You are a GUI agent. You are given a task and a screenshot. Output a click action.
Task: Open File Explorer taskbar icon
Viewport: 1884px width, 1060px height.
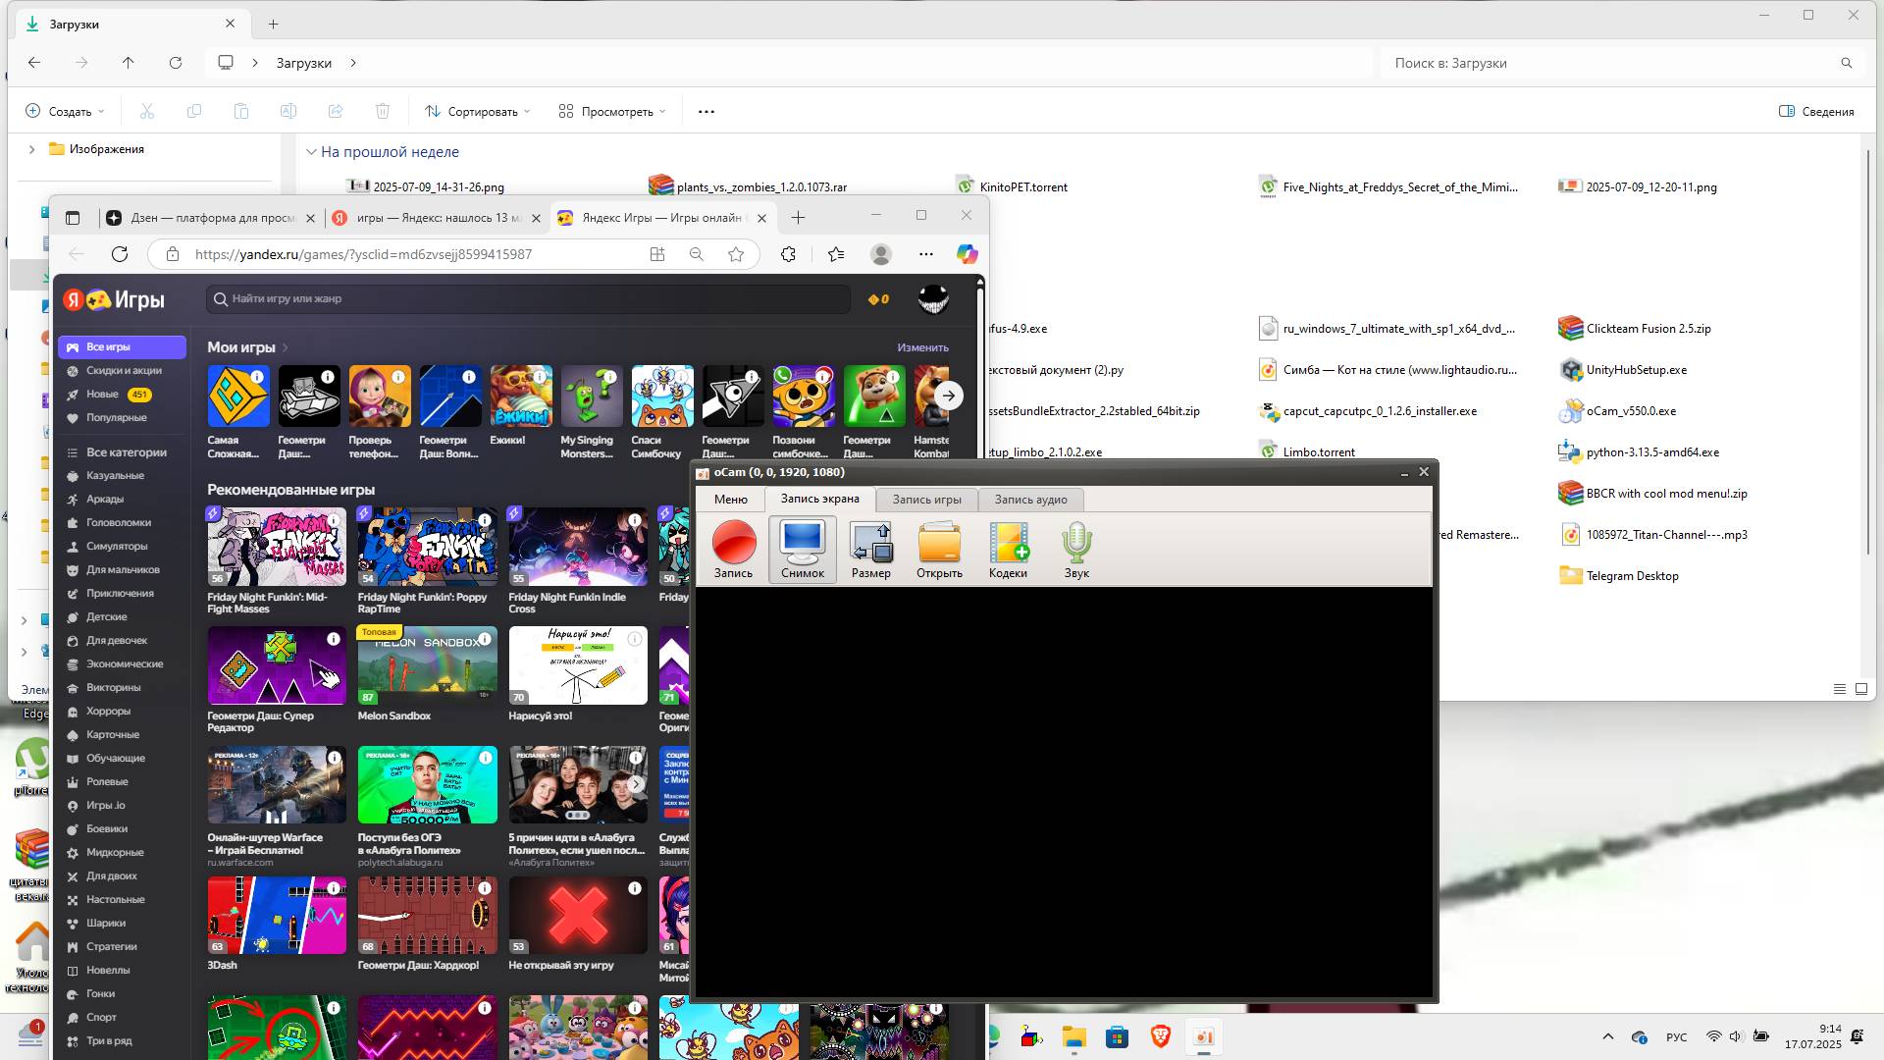tap(1073, 1037)
